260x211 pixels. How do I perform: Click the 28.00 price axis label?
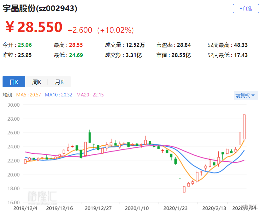[13, 119]
